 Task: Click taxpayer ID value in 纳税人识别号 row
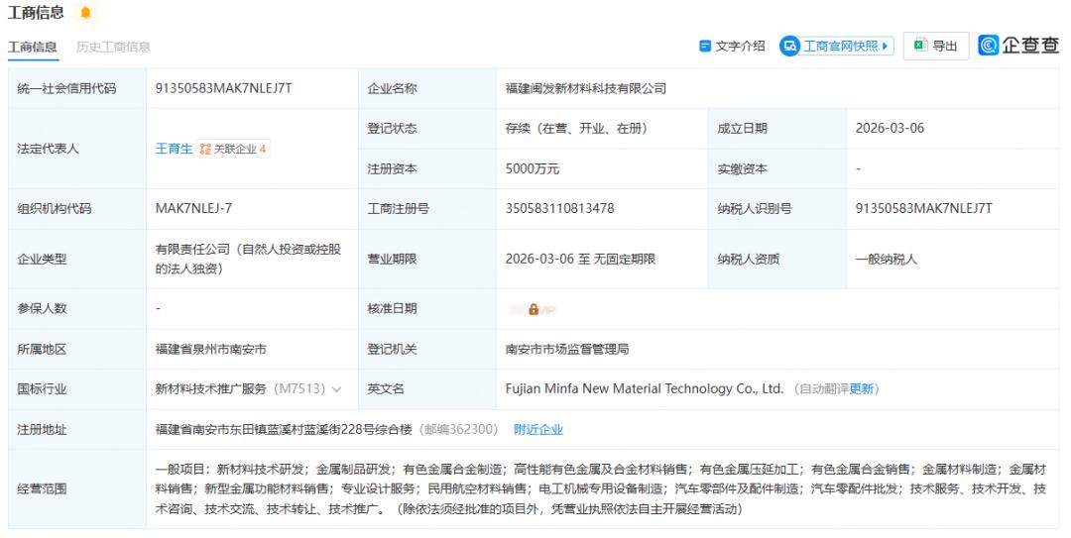tap(924, 208)
